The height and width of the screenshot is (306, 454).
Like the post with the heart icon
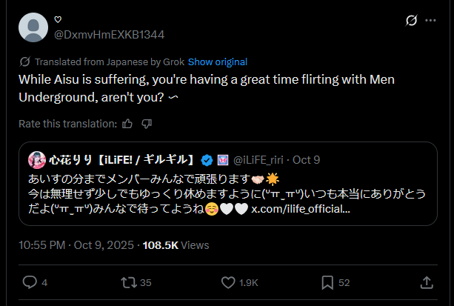(230, 282)
